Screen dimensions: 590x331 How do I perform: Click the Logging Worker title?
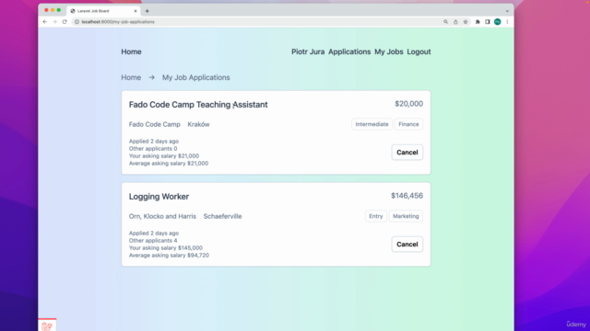pyautogui.click(x=159, y=197)
